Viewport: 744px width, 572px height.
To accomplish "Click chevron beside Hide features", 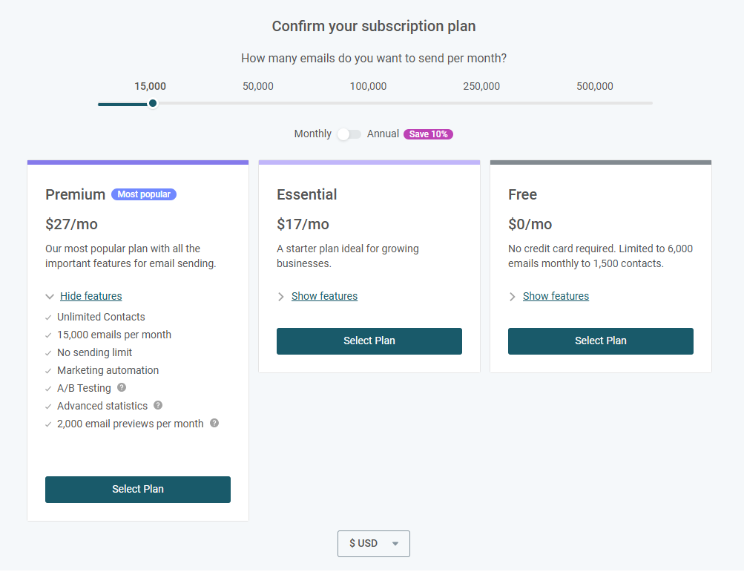I will point(50,297).
